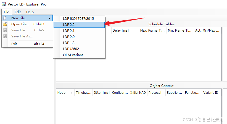Select LDF J2602 format
The width and height of the screenshot is (227, 124).
[x=79, y=49]
